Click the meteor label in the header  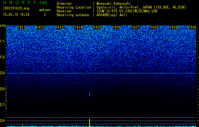[x=45, y=10]
